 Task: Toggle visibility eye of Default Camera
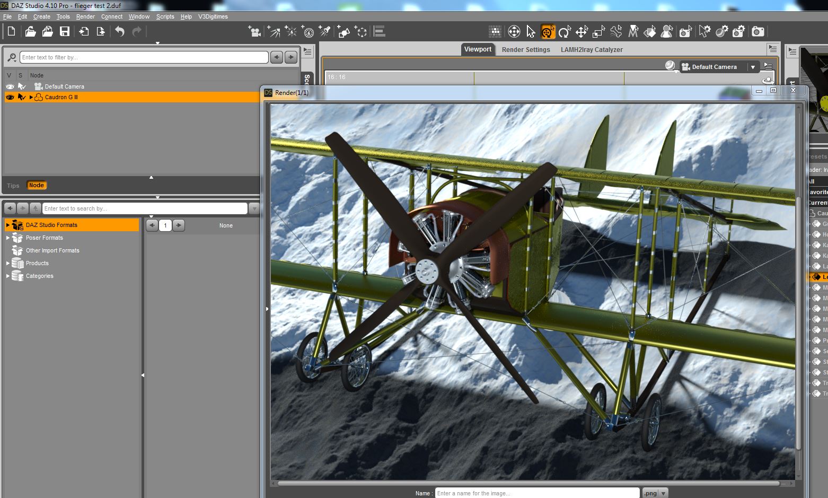point(10,86)
